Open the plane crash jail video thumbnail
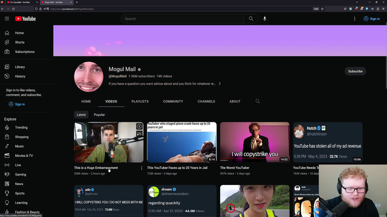This screenshot has height=217, width=387. click(181, 142)
